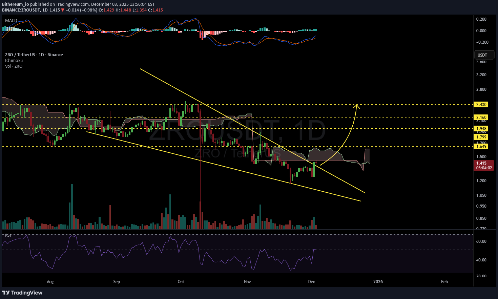
Task: Select the 1.948 yellow price label
Action: coord(481,129)
